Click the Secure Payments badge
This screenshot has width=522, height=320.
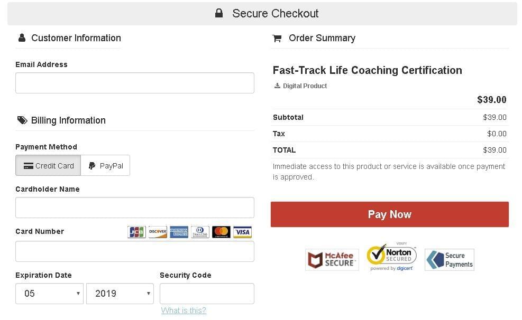pos(450,259)
